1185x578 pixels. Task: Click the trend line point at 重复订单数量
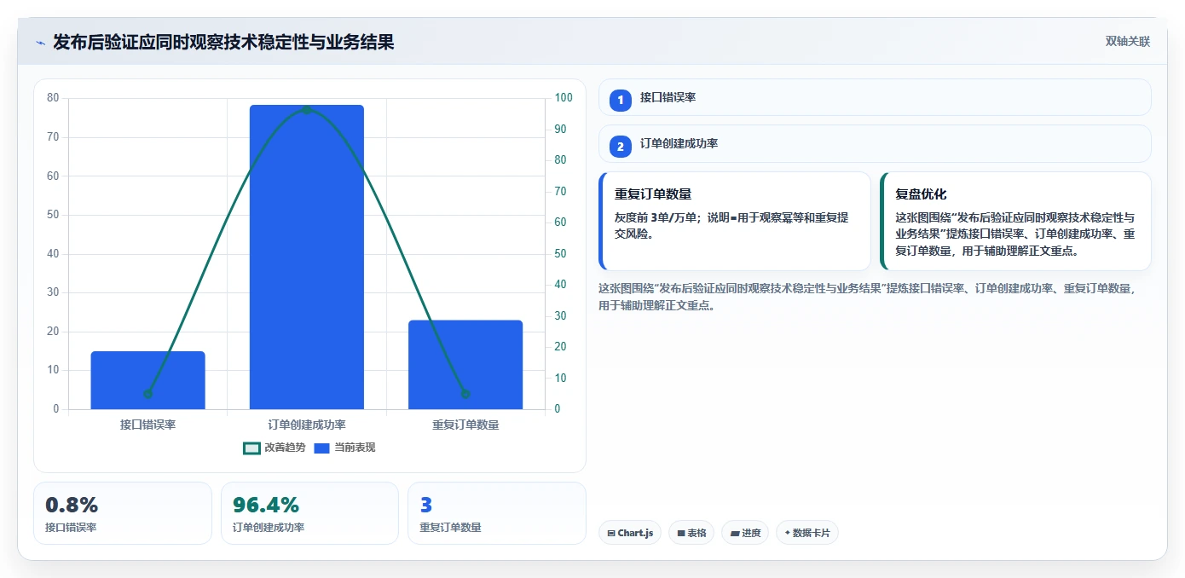[465, 394]
